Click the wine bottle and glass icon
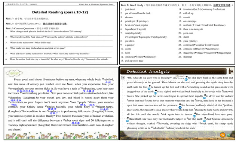This screenshot has width=239, height=142. [231, 71]
